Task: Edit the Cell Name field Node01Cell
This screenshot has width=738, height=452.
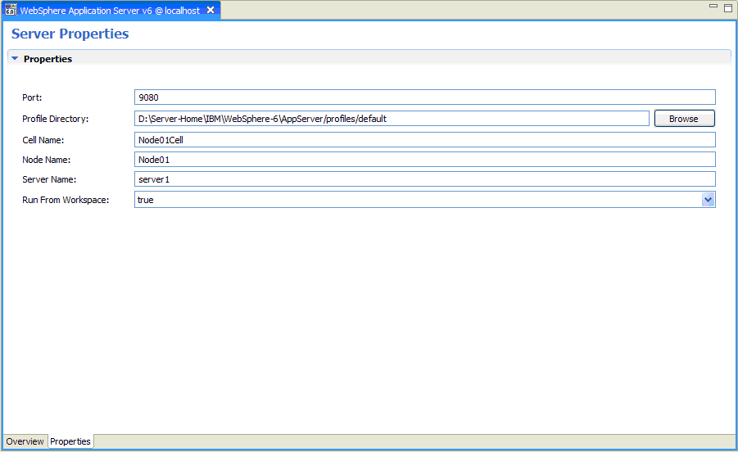Action: [424, 140]
